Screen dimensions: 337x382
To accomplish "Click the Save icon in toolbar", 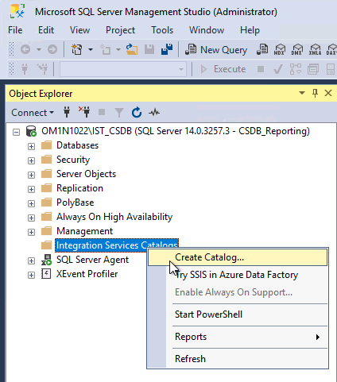I will (x=149, y=49).
